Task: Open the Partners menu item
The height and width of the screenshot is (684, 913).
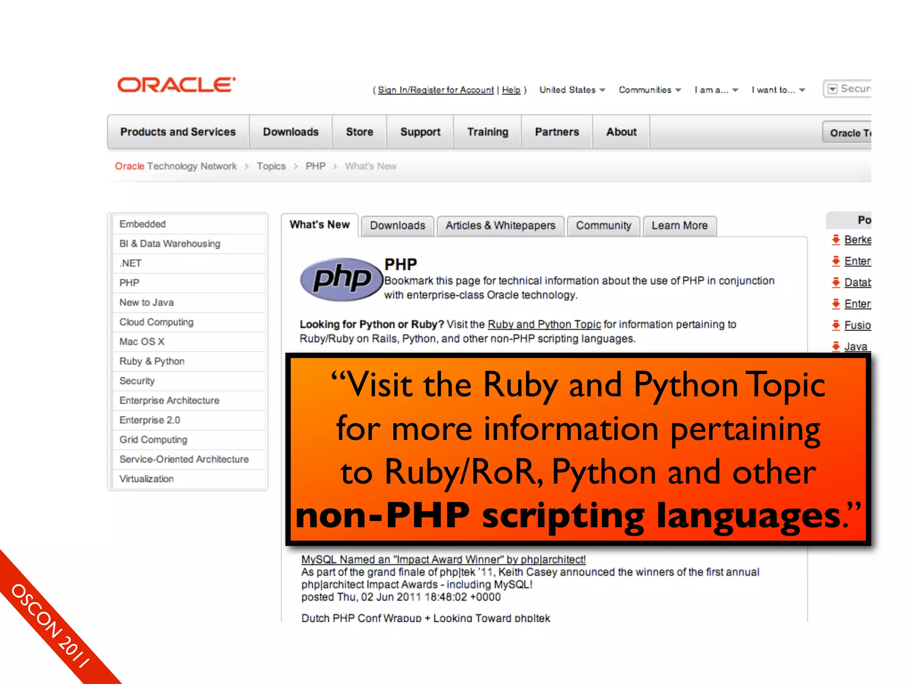Action: [557, 132]
